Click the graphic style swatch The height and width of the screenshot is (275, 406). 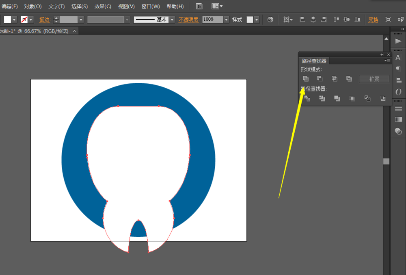coord(250,19)
